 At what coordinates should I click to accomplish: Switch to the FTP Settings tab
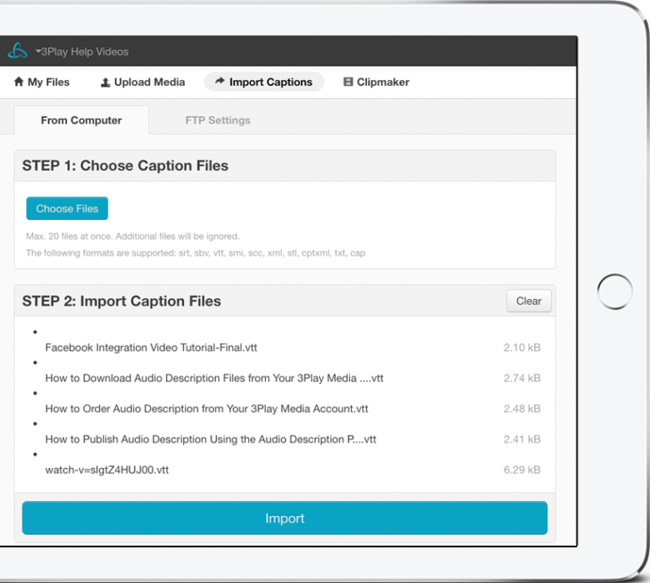[217, 120]
